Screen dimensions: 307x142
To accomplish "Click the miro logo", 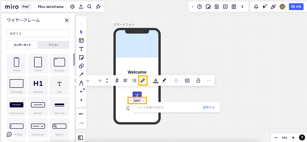I will tap(12, 7).
